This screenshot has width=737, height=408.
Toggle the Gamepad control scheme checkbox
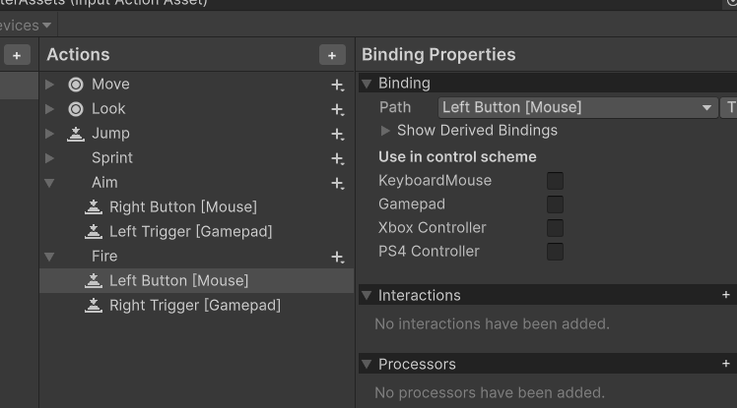pyautogui.click(x=555, y=204)
